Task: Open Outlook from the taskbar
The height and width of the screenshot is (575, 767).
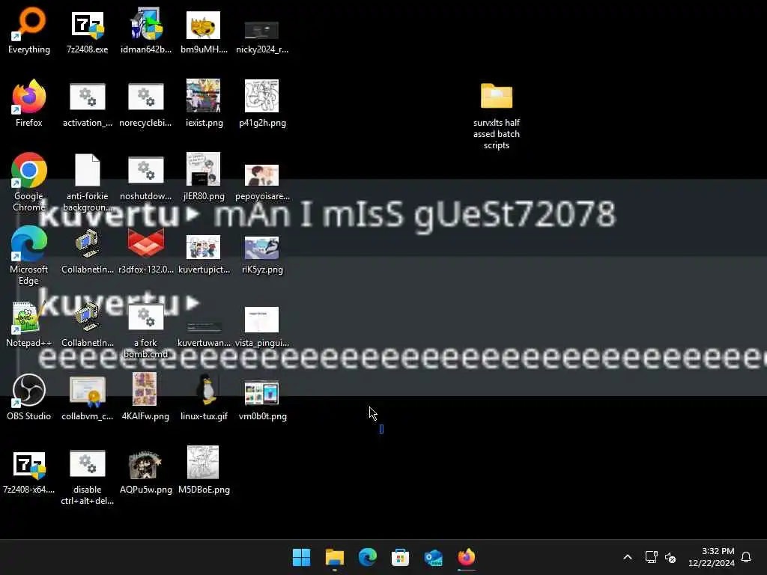Action: pyautogui.click(x=434, y=557)
